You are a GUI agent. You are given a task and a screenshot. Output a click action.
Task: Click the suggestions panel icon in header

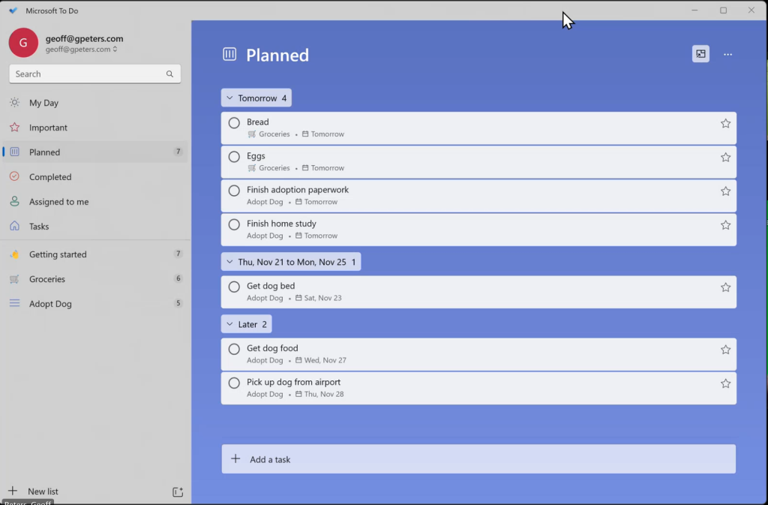[x=700, y=54]
